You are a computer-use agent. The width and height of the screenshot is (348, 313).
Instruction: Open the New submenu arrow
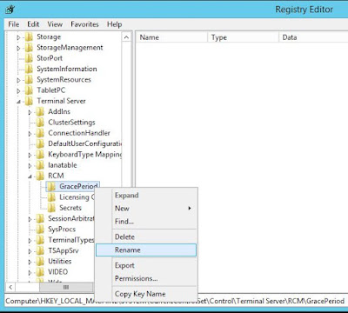coord(190,208)
